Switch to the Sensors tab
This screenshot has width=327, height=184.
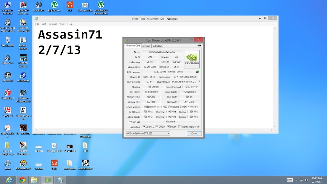tap(146, 46)
